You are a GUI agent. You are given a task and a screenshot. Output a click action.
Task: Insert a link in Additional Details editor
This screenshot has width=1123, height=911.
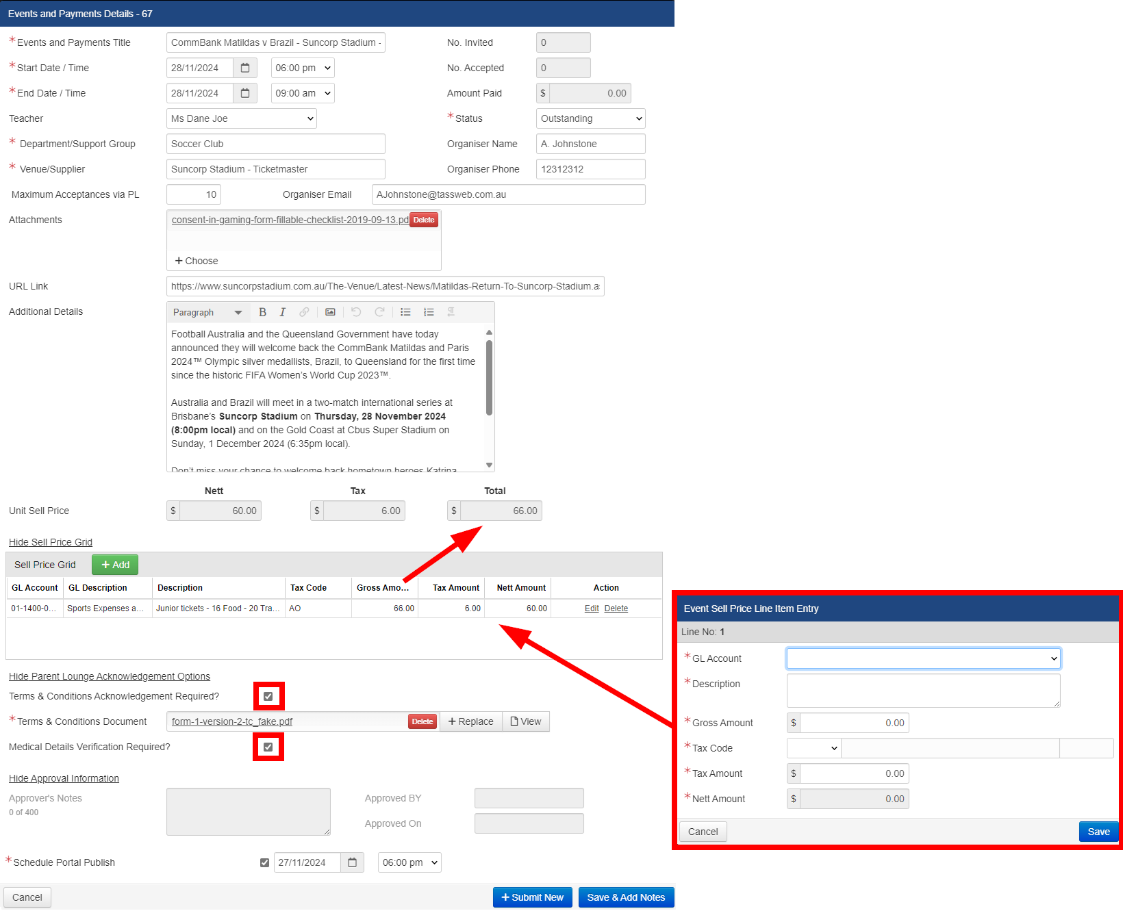tap(304, 312)
